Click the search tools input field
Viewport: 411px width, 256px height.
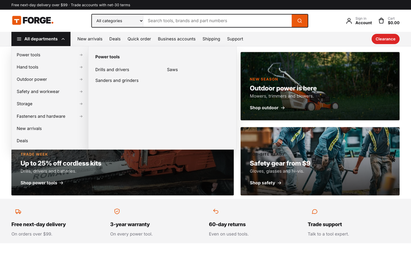point(217,21)
